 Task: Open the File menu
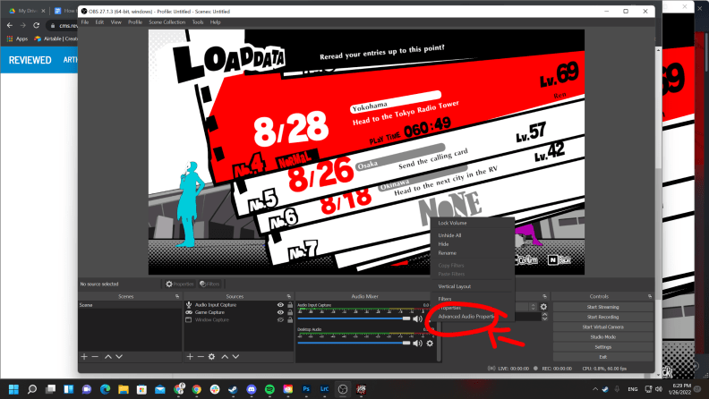(x=85, y=22)
